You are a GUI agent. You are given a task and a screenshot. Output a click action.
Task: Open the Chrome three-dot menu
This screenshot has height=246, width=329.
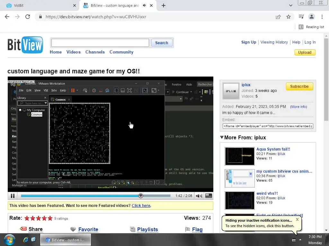tap(322, 17)
